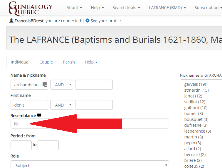Image resolution: width=222 pixels, height=168 pixels.
Task: Select the briere (2) nickname
Action: (x=193, y=160)
